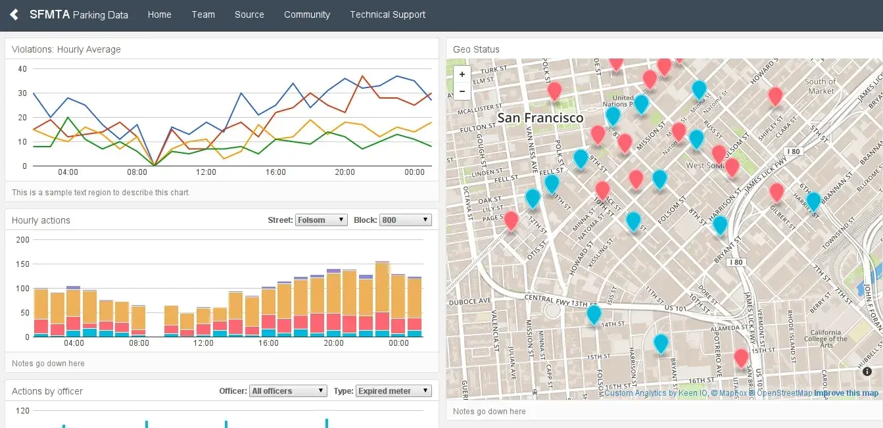Open the Source nav item
The height and width of the screenshot is (428, 883).
click(x=249, y=14)
